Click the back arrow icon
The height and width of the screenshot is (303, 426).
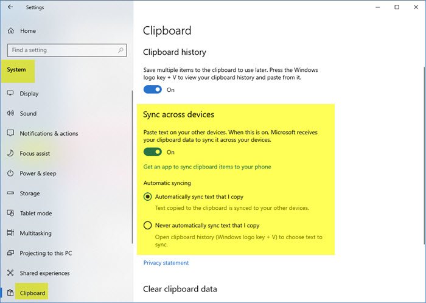(10, 7)
